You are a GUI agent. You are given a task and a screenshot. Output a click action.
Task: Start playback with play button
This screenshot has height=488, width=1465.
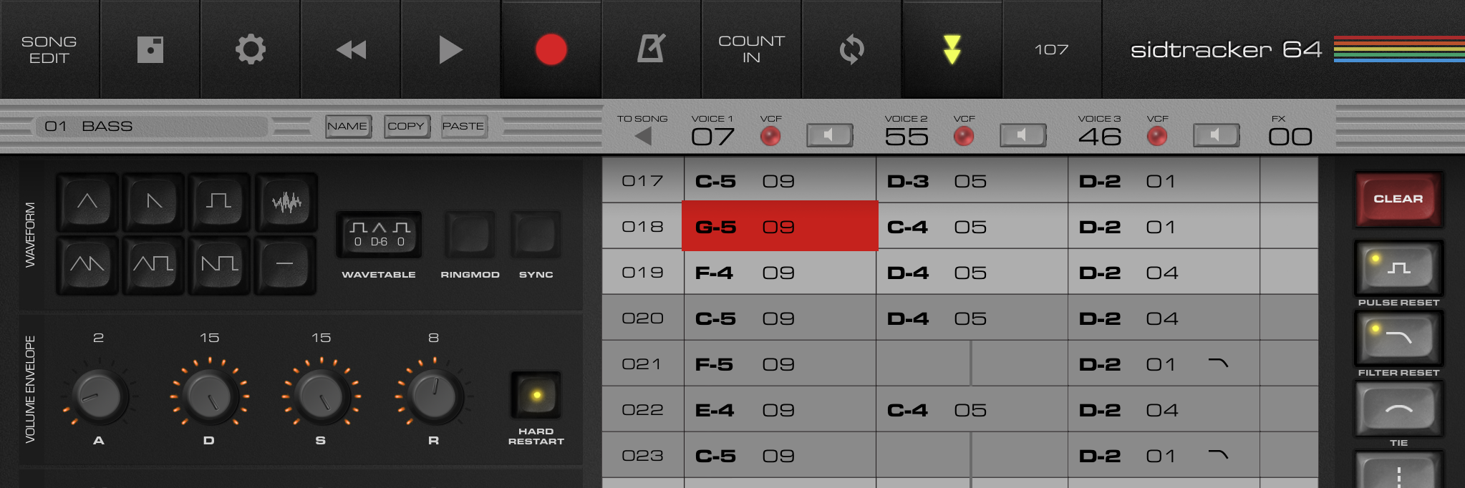[x=450, y=49]
